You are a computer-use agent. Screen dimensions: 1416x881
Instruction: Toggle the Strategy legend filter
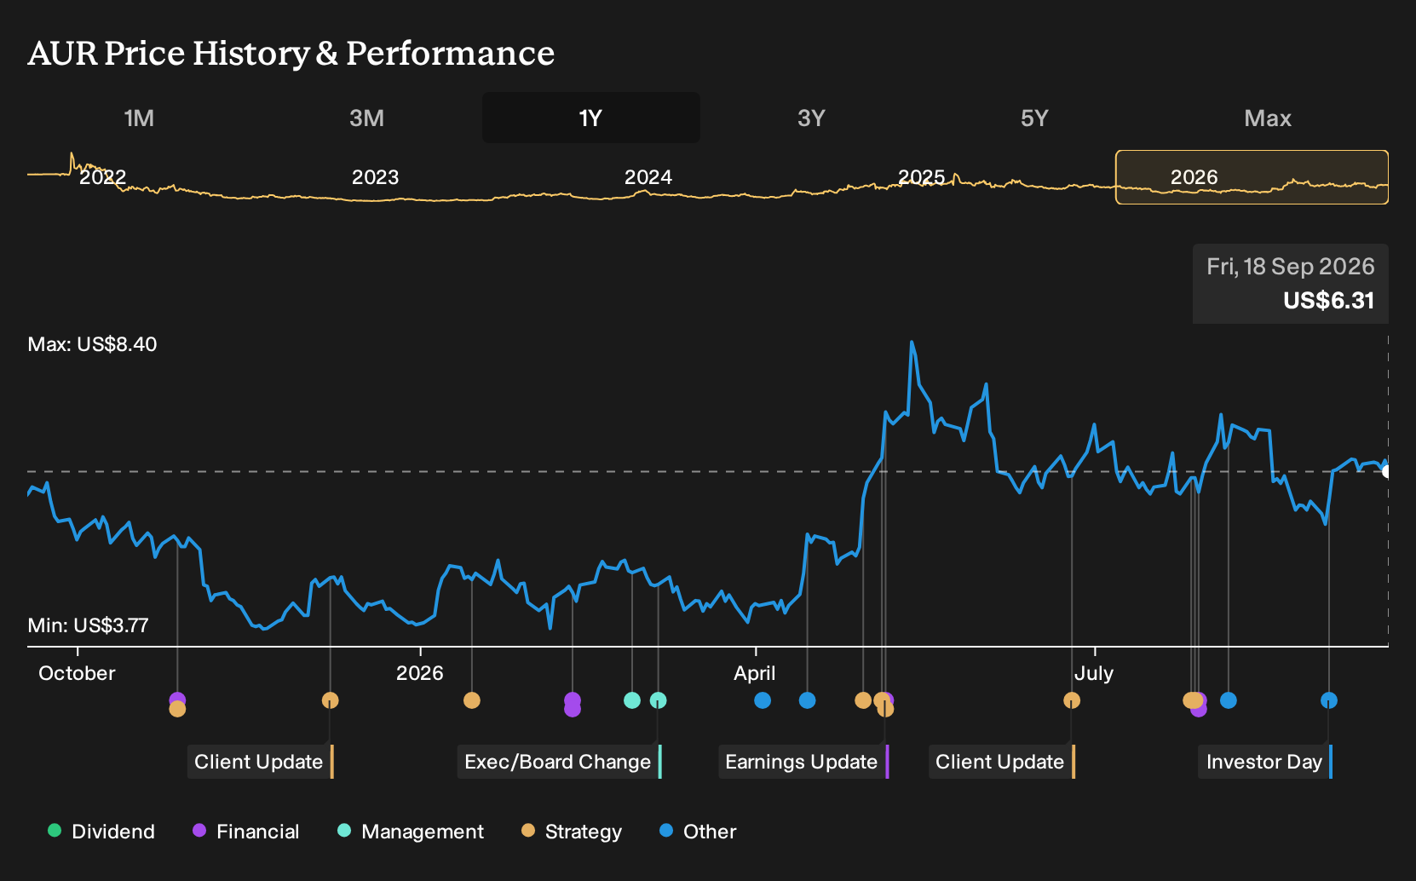click(x=572, y=832)
